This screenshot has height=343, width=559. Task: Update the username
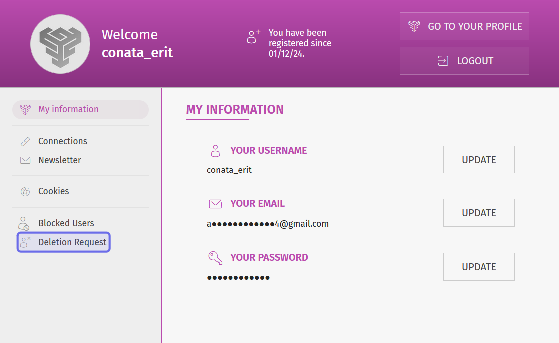point(479,160)
